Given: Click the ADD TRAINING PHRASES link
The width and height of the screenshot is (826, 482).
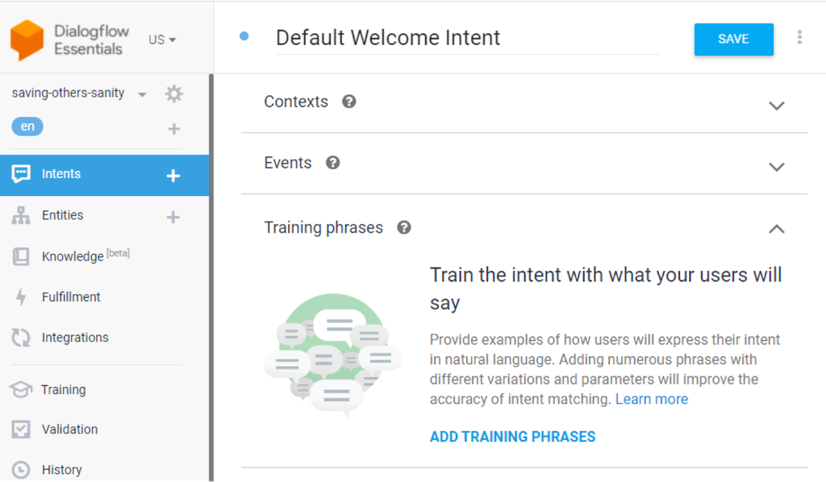Looking at the screenshot, I should click(x=512, y=437).
